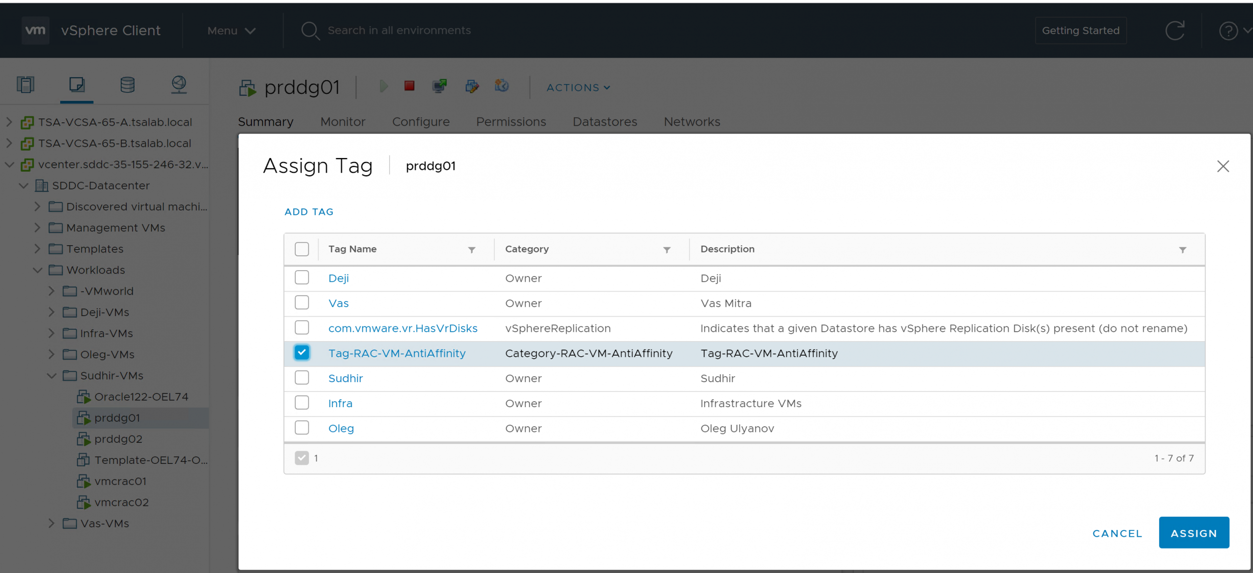This screenshot has width=1253, height=573.
Task: Refresh using the circular arrow icon
Action: [x=1175, y=31]
